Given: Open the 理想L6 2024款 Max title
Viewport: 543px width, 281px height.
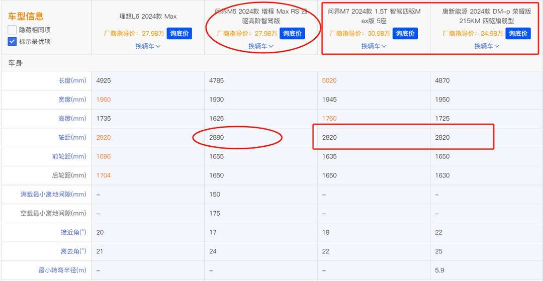Looking at the screenshot, I should click(148, 16).
